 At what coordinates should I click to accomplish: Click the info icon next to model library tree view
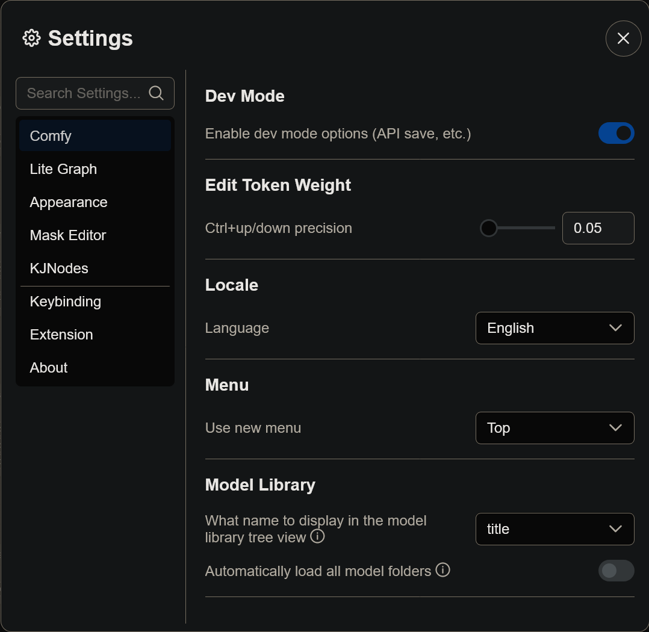[x=317, y=536]
